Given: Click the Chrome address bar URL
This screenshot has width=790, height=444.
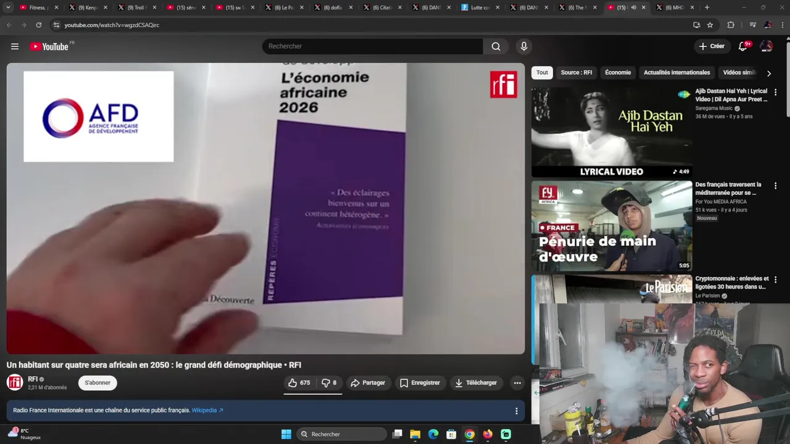Looking at the screenshot, I should click(112, 25).
